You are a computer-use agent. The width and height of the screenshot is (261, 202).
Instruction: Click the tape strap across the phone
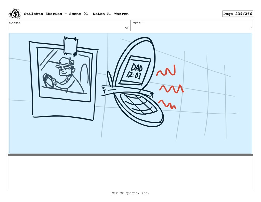coord(127,91)
